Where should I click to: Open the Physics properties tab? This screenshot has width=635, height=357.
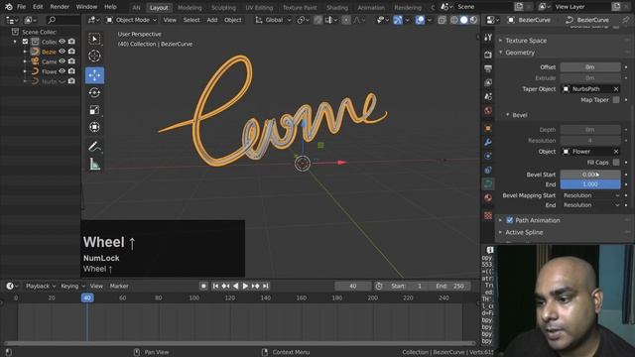(488, 156)
